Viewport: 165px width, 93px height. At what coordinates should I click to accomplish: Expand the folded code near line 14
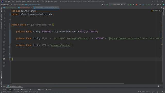coord(10,57)
